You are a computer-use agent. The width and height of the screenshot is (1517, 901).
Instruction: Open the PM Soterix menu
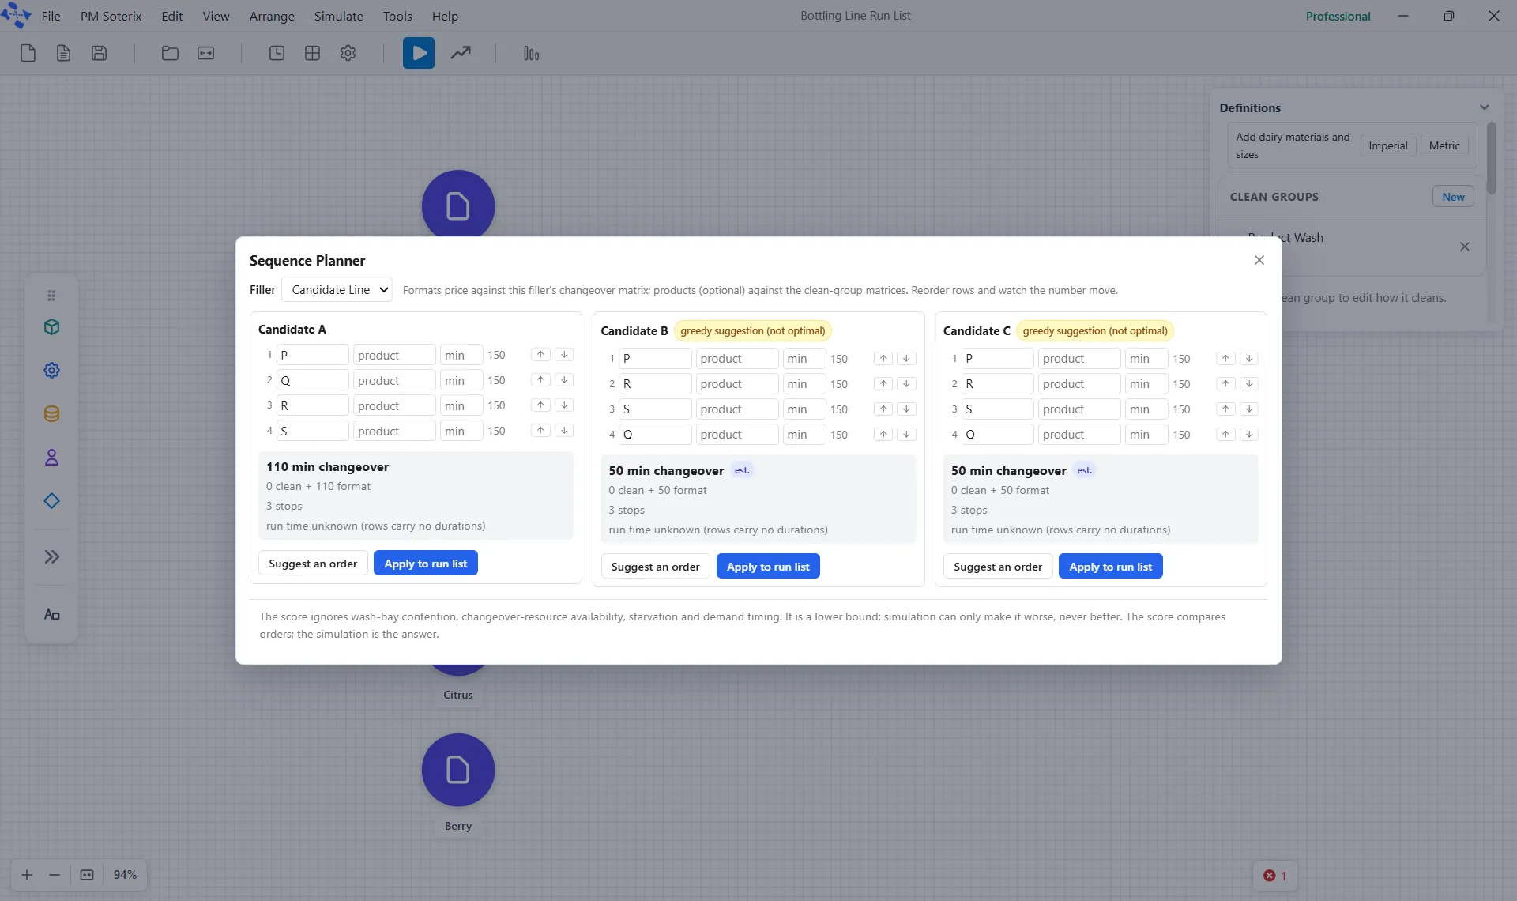(111, 16)
